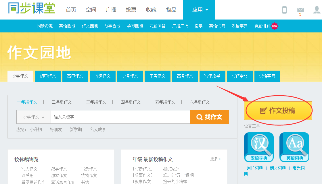Open the 剑桥词典 link
Screen dimensions: 322x184
255,168
